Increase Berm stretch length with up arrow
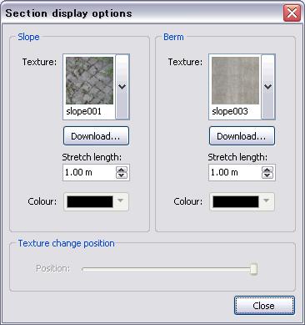Viewport: 305px width, 325px height. tap(267, 170)
